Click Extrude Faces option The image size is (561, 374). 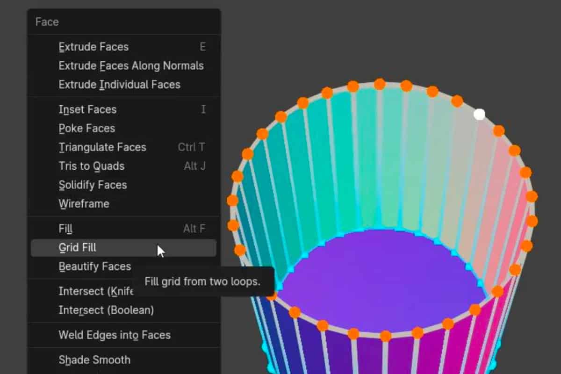93,46
